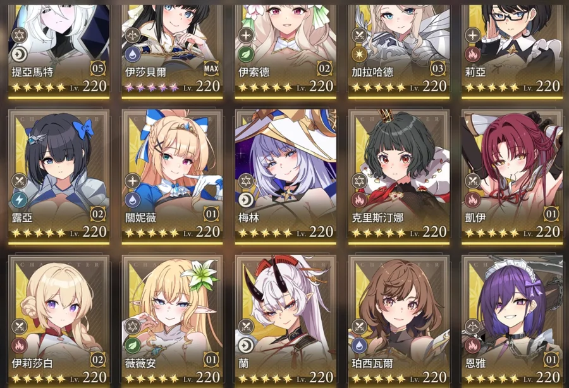Open the horned 蘭 character card
The image size is (569, 388).
(286, 321)
